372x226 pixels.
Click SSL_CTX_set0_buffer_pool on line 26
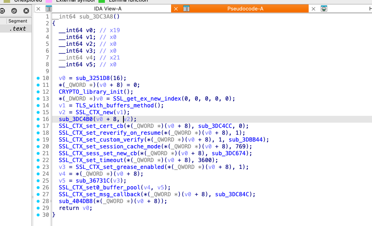click(100, 187)
